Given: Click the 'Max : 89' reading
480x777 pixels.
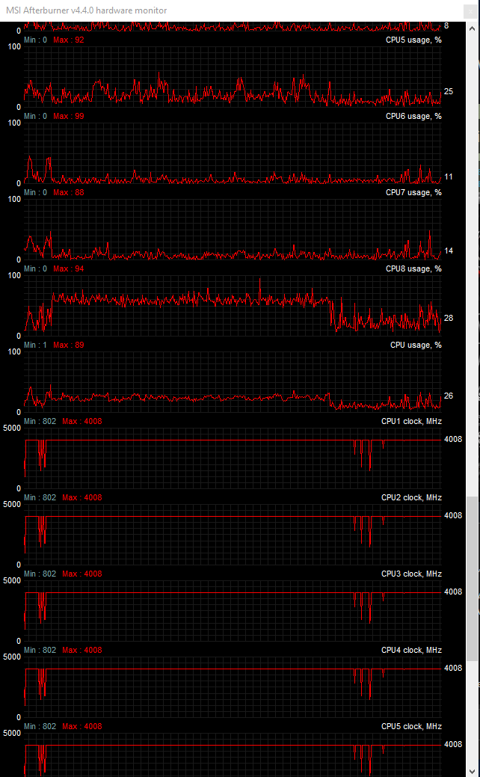Looking at the screenshot, I should [69, 345].
